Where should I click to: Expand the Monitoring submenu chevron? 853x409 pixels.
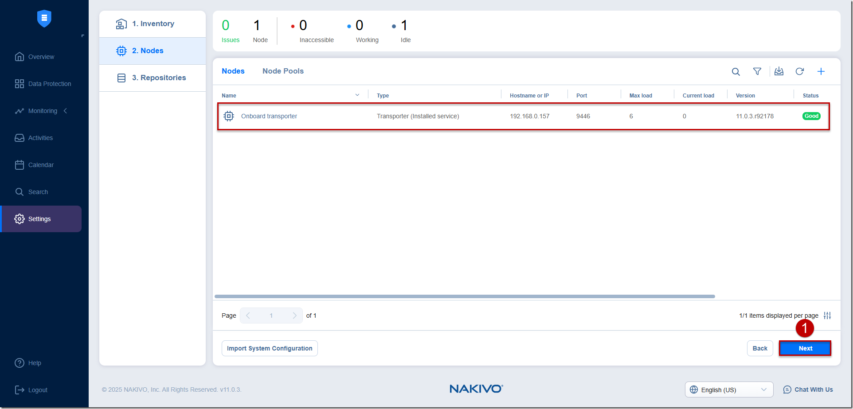(65, 111)
